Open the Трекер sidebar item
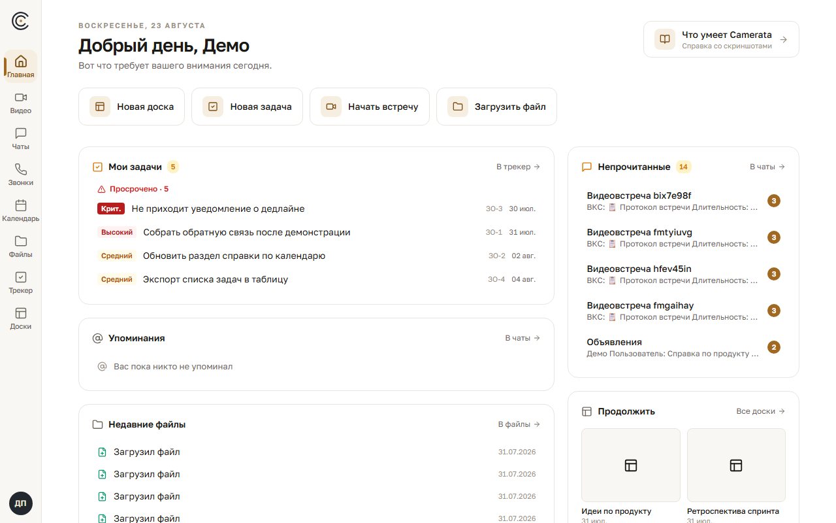This screenshot has height=523, width=836. [x=21, y=282]
